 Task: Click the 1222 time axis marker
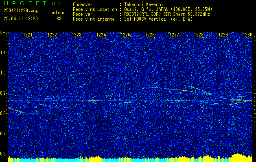tap(53, 35)
